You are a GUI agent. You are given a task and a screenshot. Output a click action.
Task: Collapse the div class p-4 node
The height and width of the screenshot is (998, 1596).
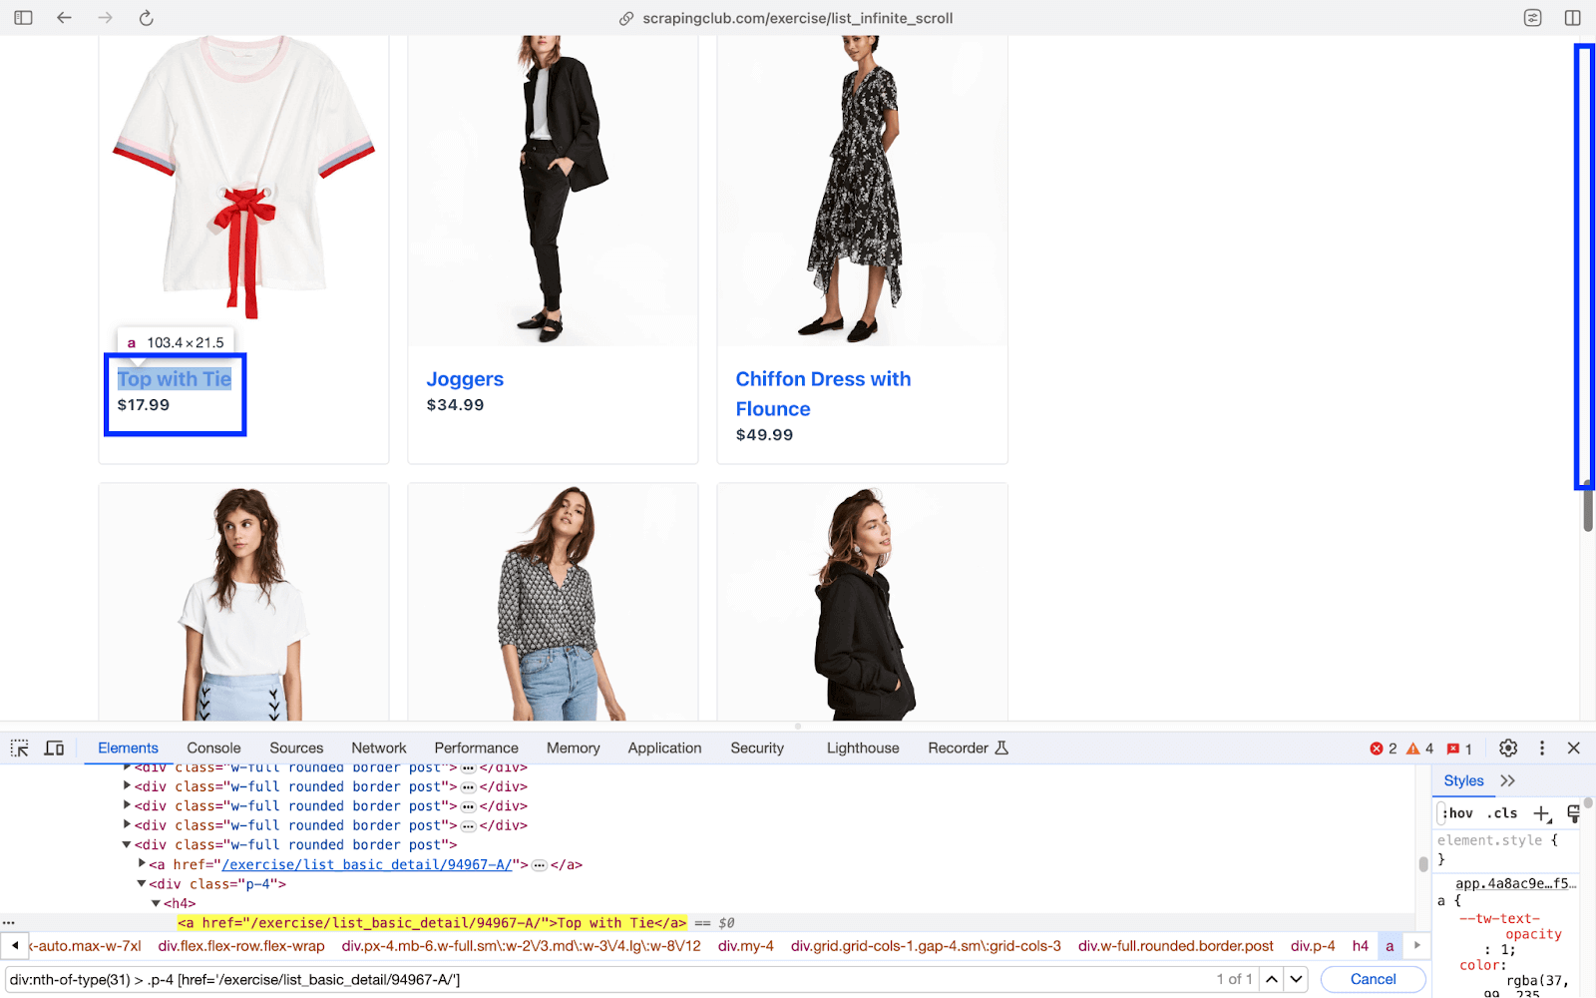point(142,883)
